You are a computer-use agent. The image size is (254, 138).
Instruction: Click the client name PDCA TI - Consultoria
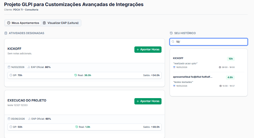point(26,10)
